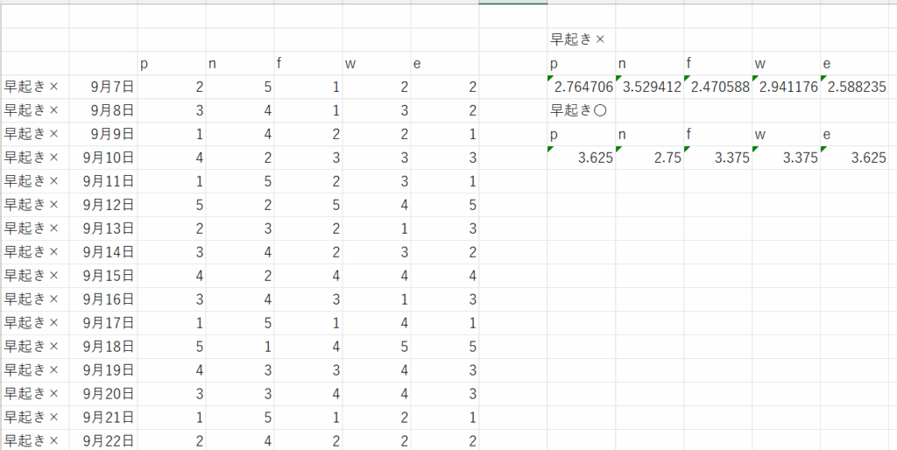Select the 早起き× heading above the averages
Image resolution: width=897 pixels, height=450 pixels.
577,39
